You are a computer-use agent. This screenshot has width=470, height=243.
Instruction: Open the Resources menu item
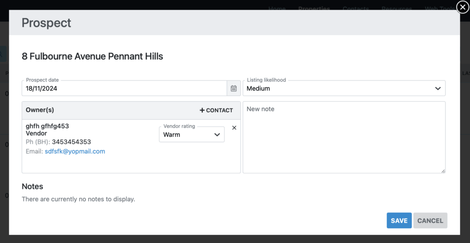point(396,9)
